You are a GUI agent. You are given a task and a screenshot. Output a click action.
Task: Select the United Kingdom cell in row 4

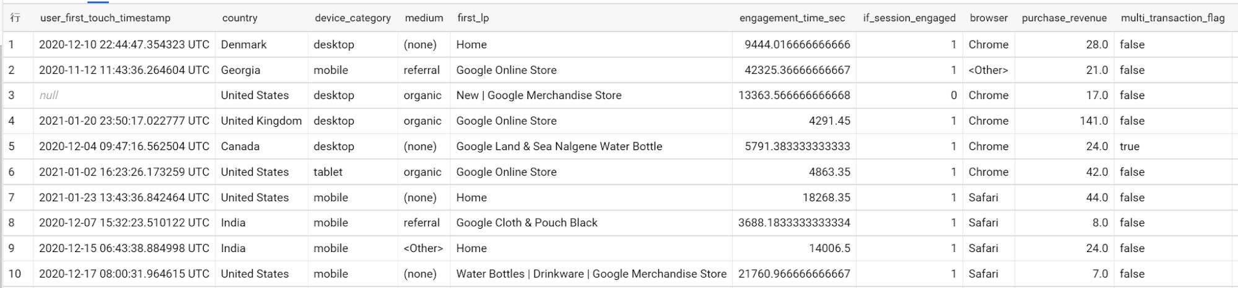click(x=261, y=121)
